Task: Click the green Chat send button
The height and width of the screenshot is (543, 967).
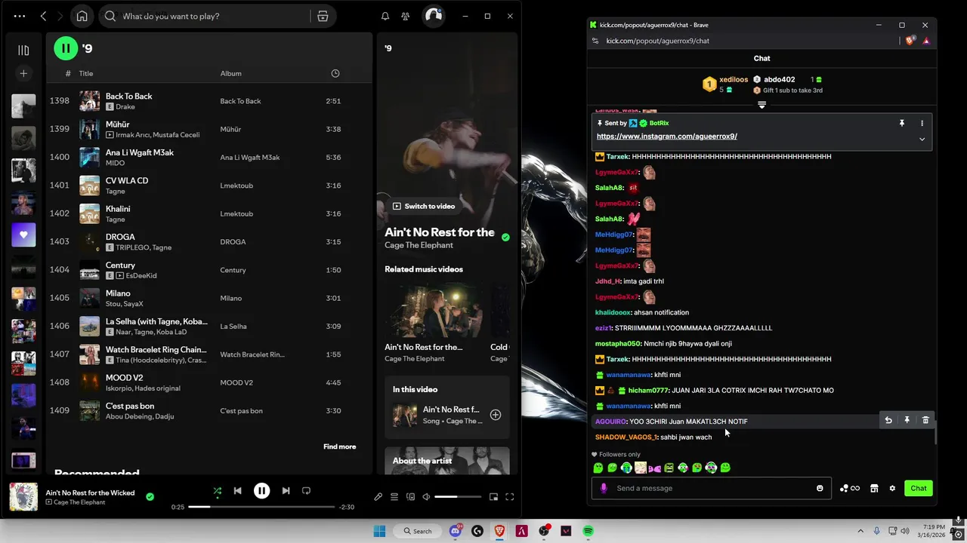Action: tap(919, 488)
